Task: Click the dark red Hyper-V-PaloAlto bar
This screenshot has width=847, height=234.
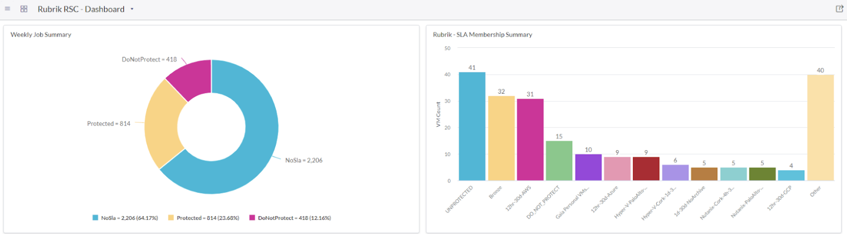Action: tap(646, 169)
